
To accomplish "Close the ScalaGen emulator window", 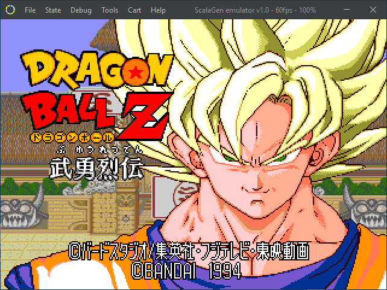I will [x=373, y=10].
